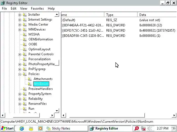Click the tree pane scroll-right arrow
Image resolution: width=177 pixels, height=132 pixels.
[52, 115]
